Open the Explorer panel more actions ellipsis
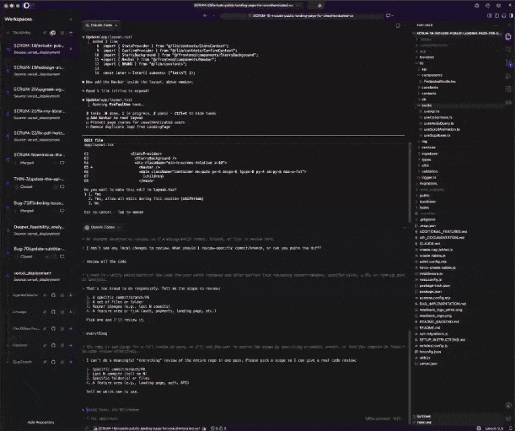Screen dimensions: 515x431 click(496, 26)
